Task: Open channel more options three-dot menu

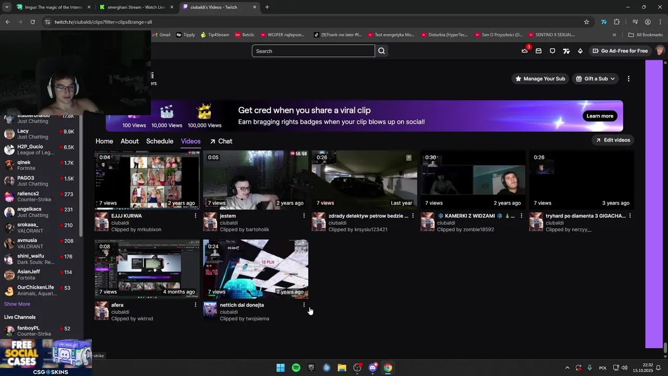Action: click(x=628, y=78)
